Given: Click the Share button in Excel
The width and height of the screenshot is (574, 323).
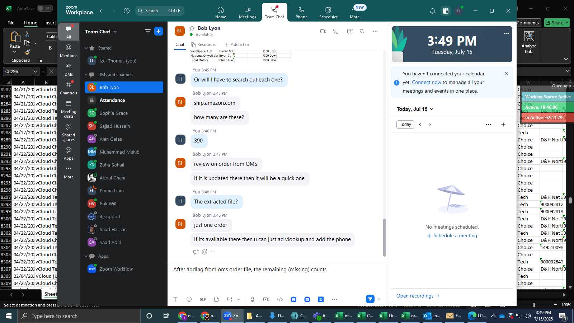Looking at the screenshot, I should pos(557,23).
